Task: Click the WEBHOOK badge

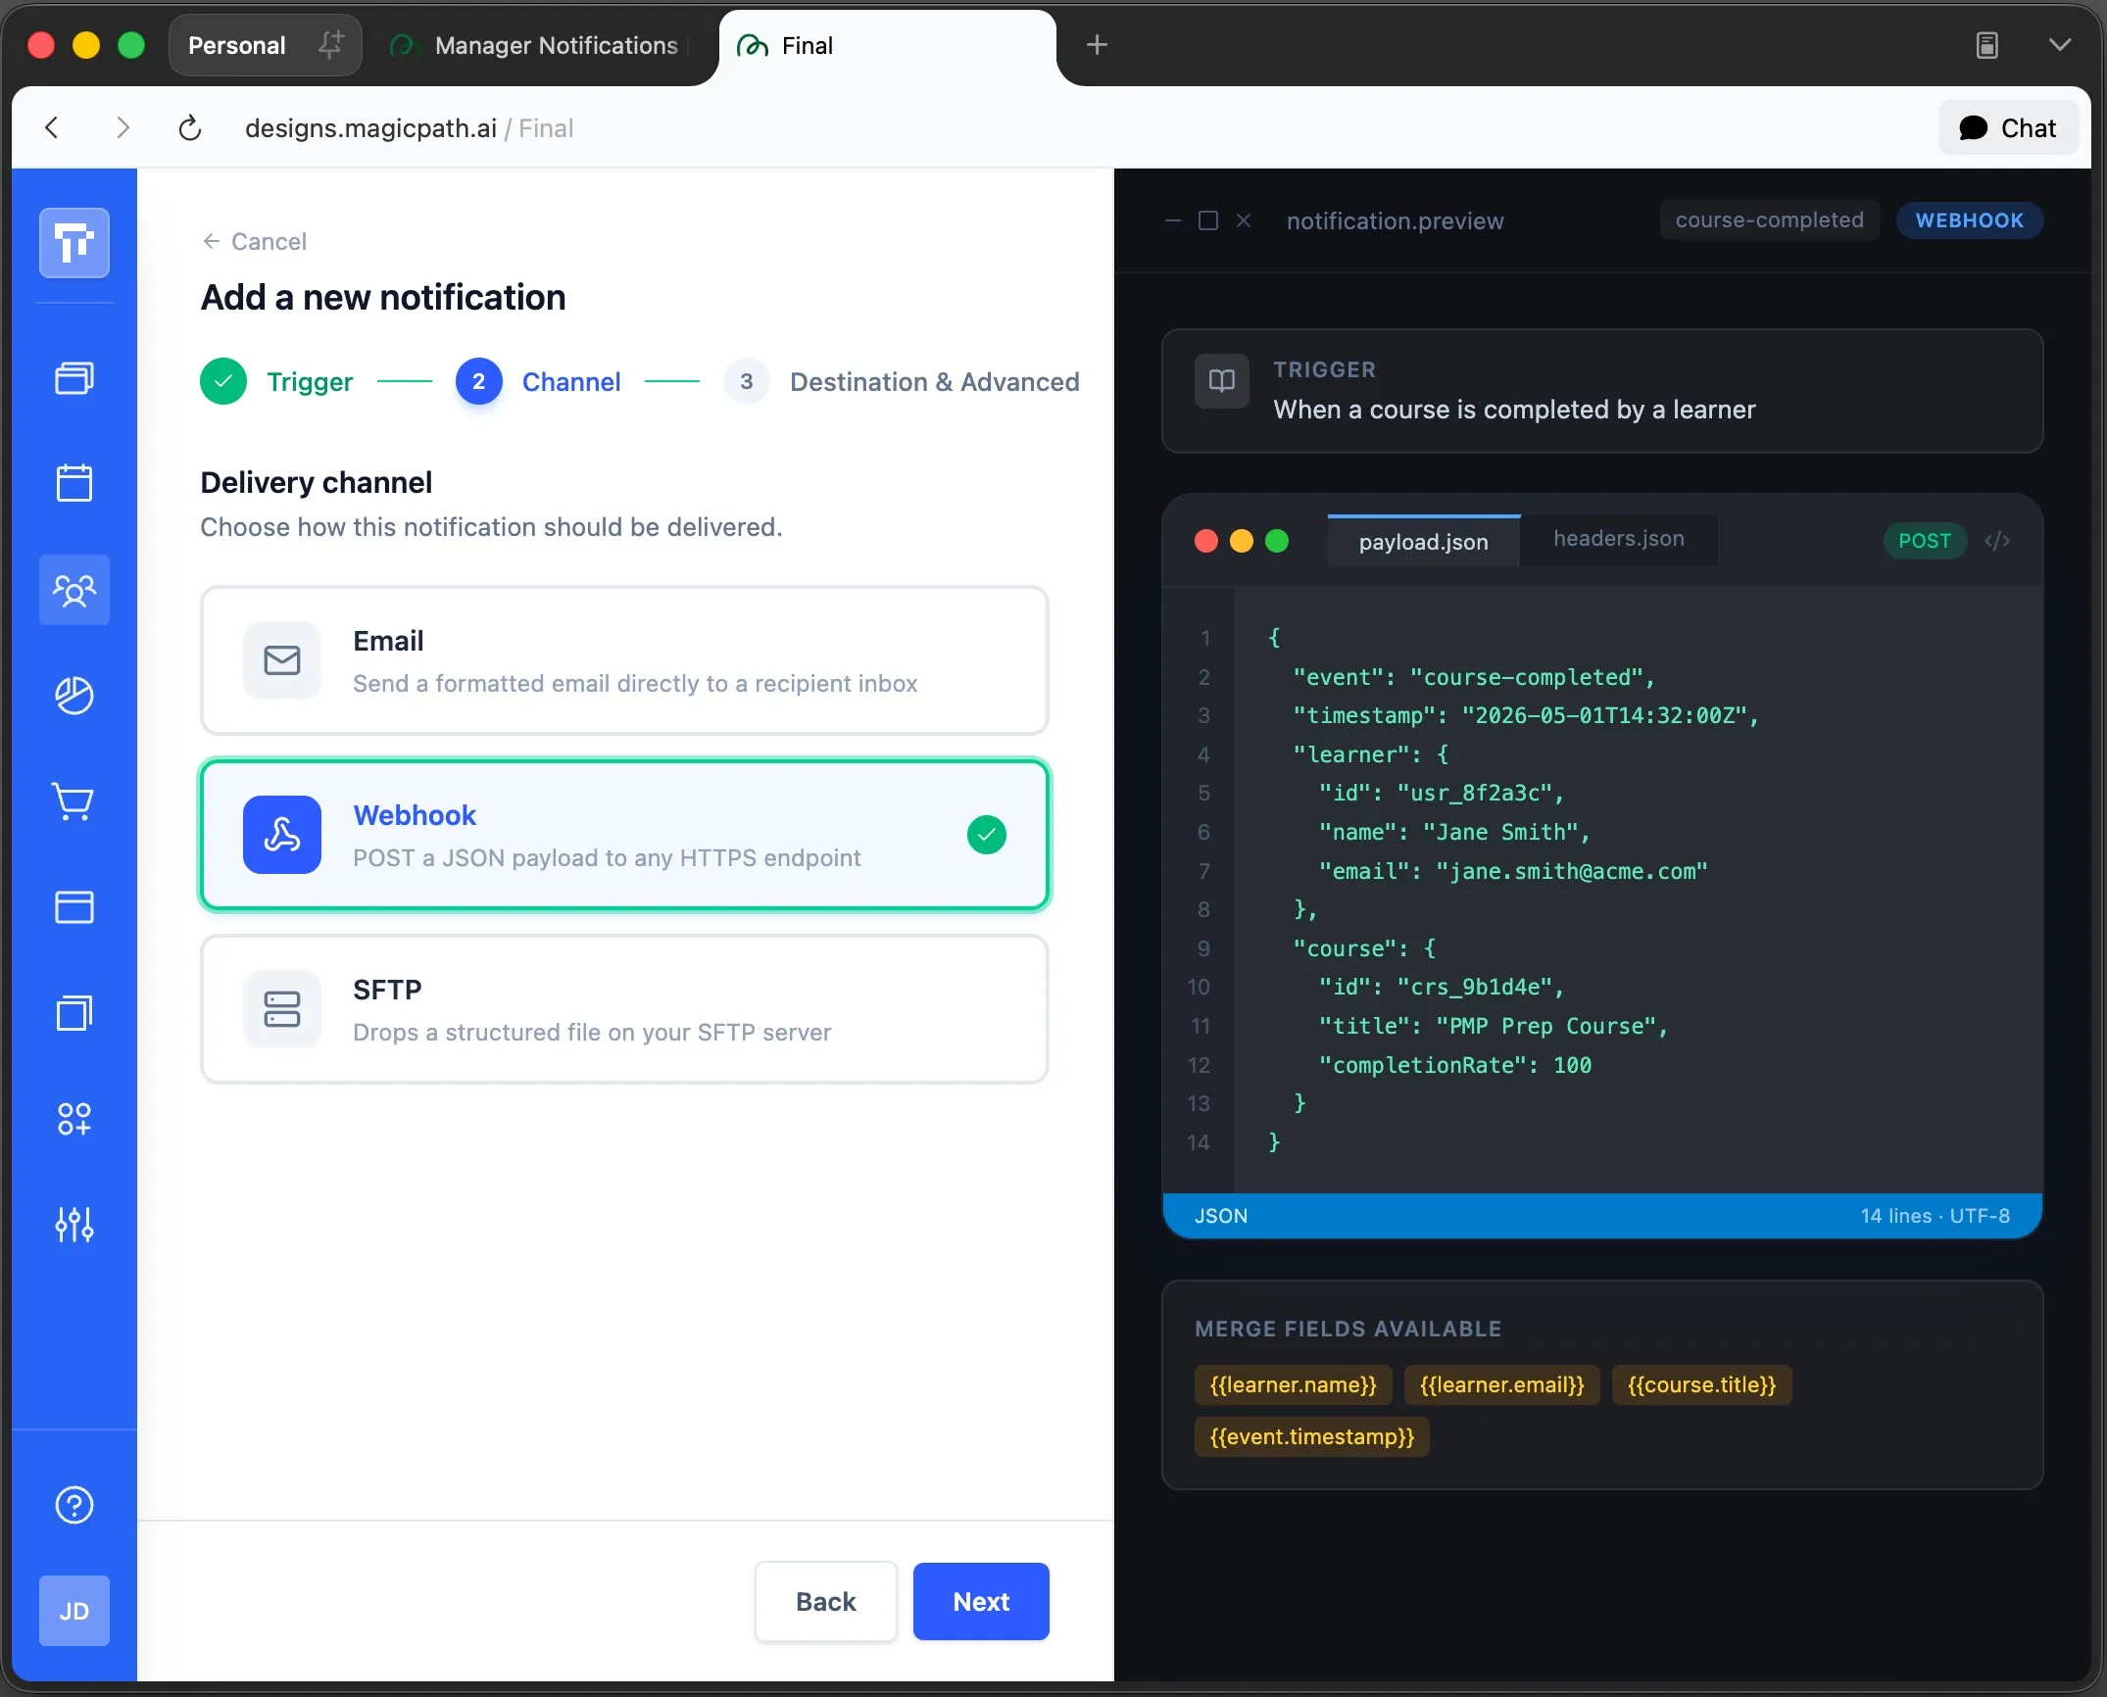Action: (x=1970, y=220)
